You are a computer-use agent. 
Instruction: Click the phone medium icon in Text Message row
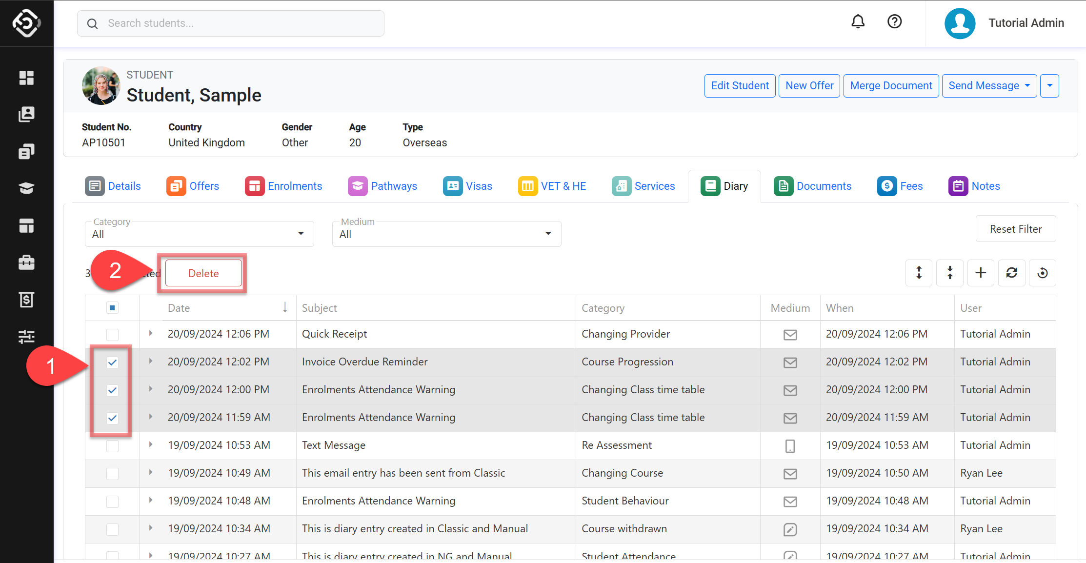click(790, 446)
